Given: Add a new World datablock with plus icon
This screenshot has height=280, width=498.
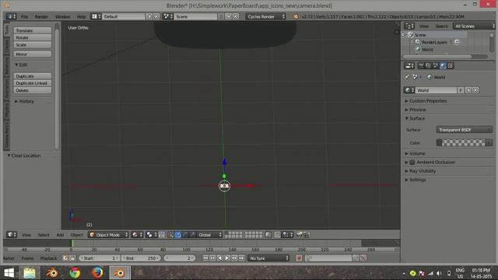Looking at the screenshot, I should point(468,90).
